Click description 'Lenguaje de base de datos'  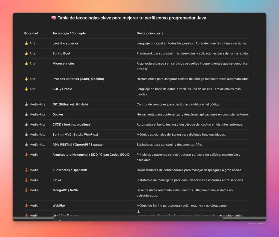click(x=189, y=92)
